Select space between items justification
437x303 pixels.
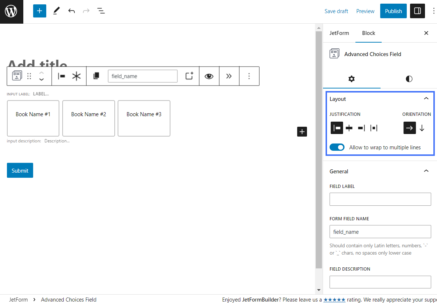click(x=374, y=128)
